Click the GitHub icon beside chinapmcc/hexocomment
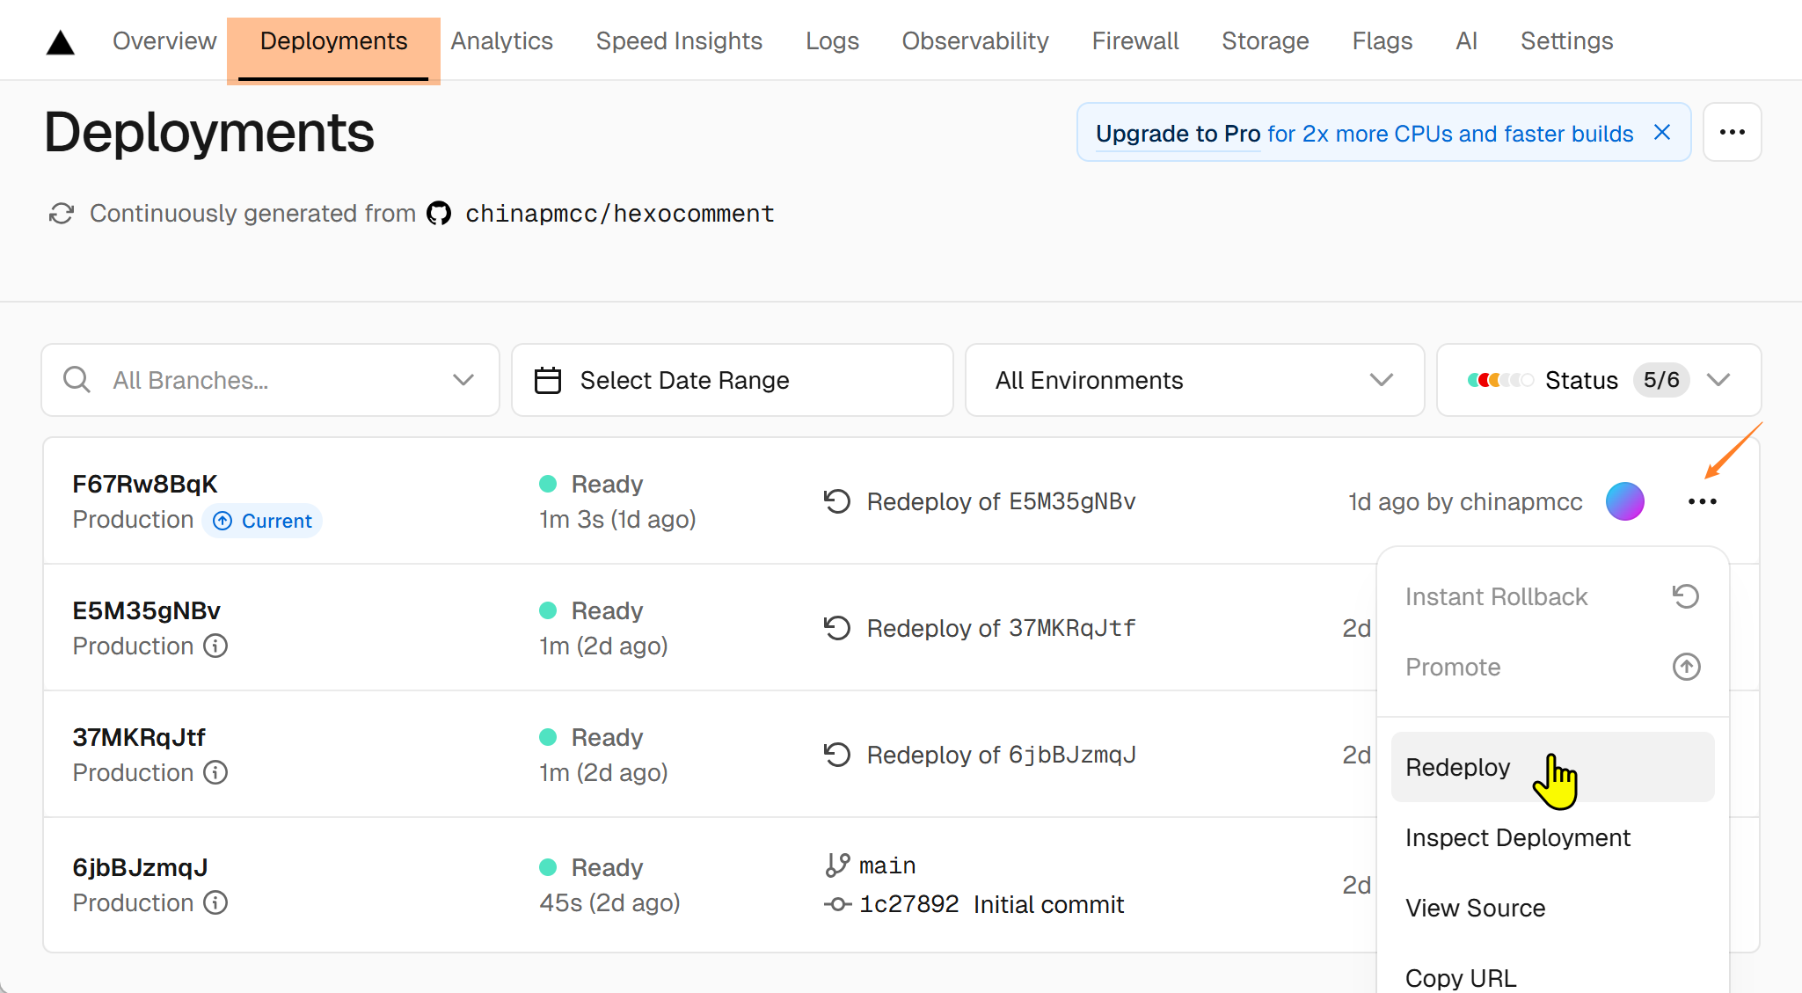The height and width of the screenshot is (993, 1802). (x=439, y=214)
